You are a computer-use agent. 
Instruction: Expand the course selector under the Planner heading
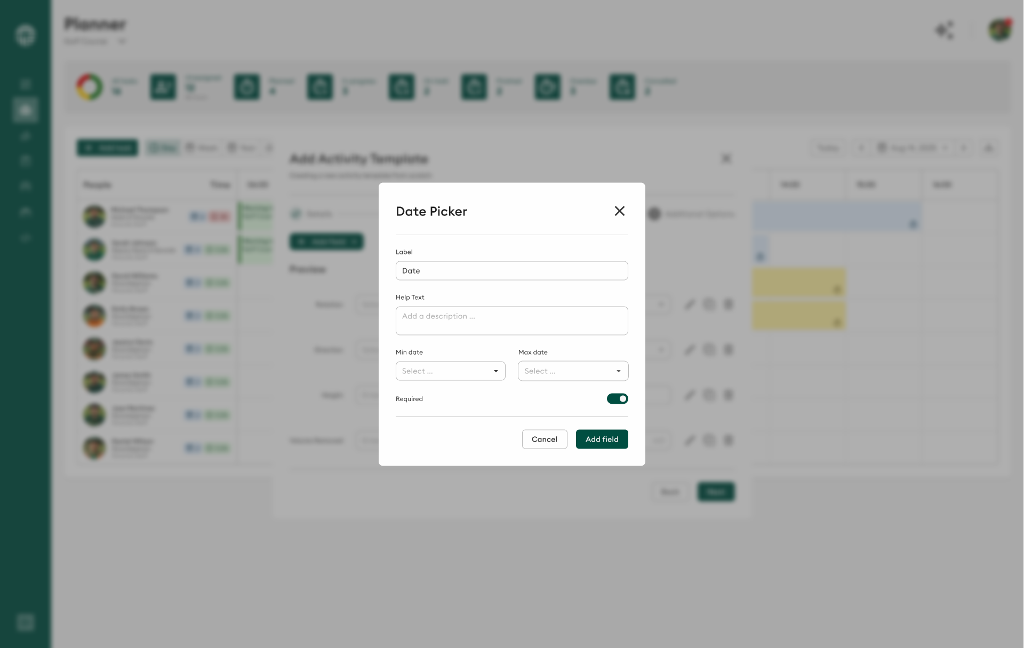(x=122, y=41)
